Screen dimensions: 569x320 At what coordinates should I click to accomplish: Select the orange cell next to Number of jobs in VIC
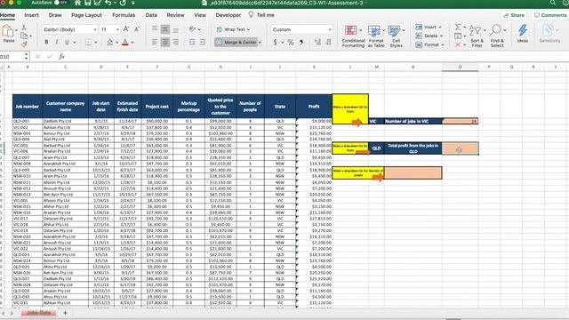click(461, 121)
